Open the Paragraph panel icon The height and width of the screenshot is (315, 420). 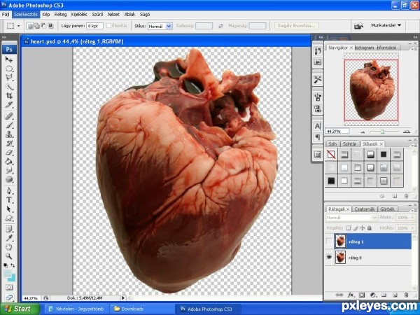(x=318, y=137)
